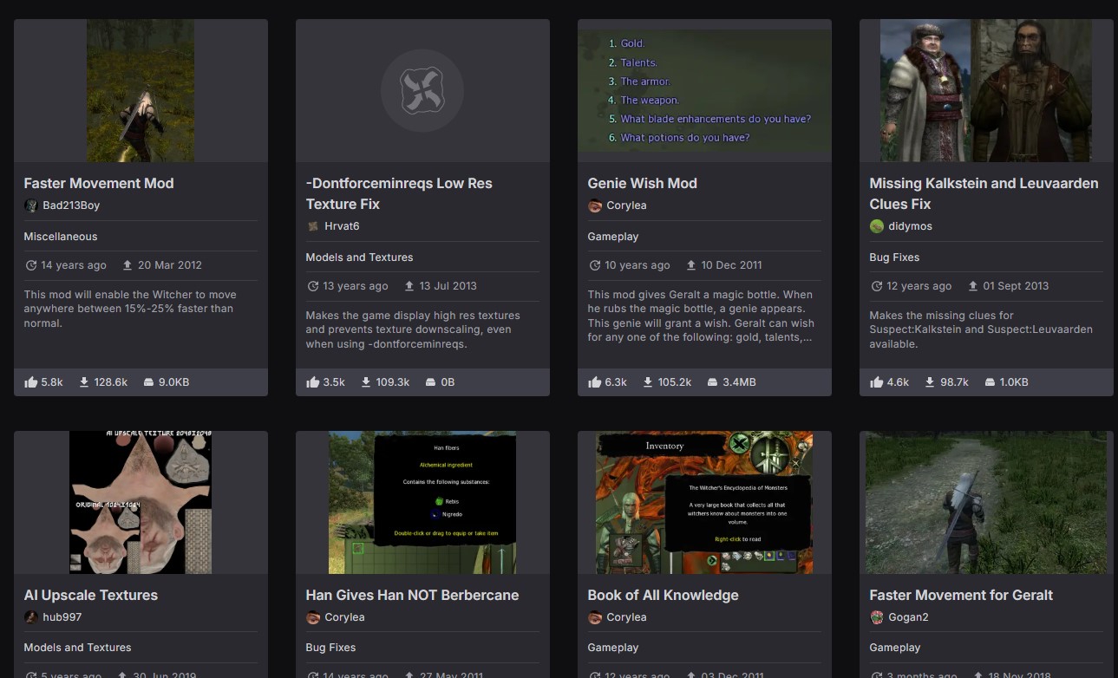Click Gameplay under Book of All Knowledge
The image size is (1118, 678).
pyautogui.click(x=613, y=648)
